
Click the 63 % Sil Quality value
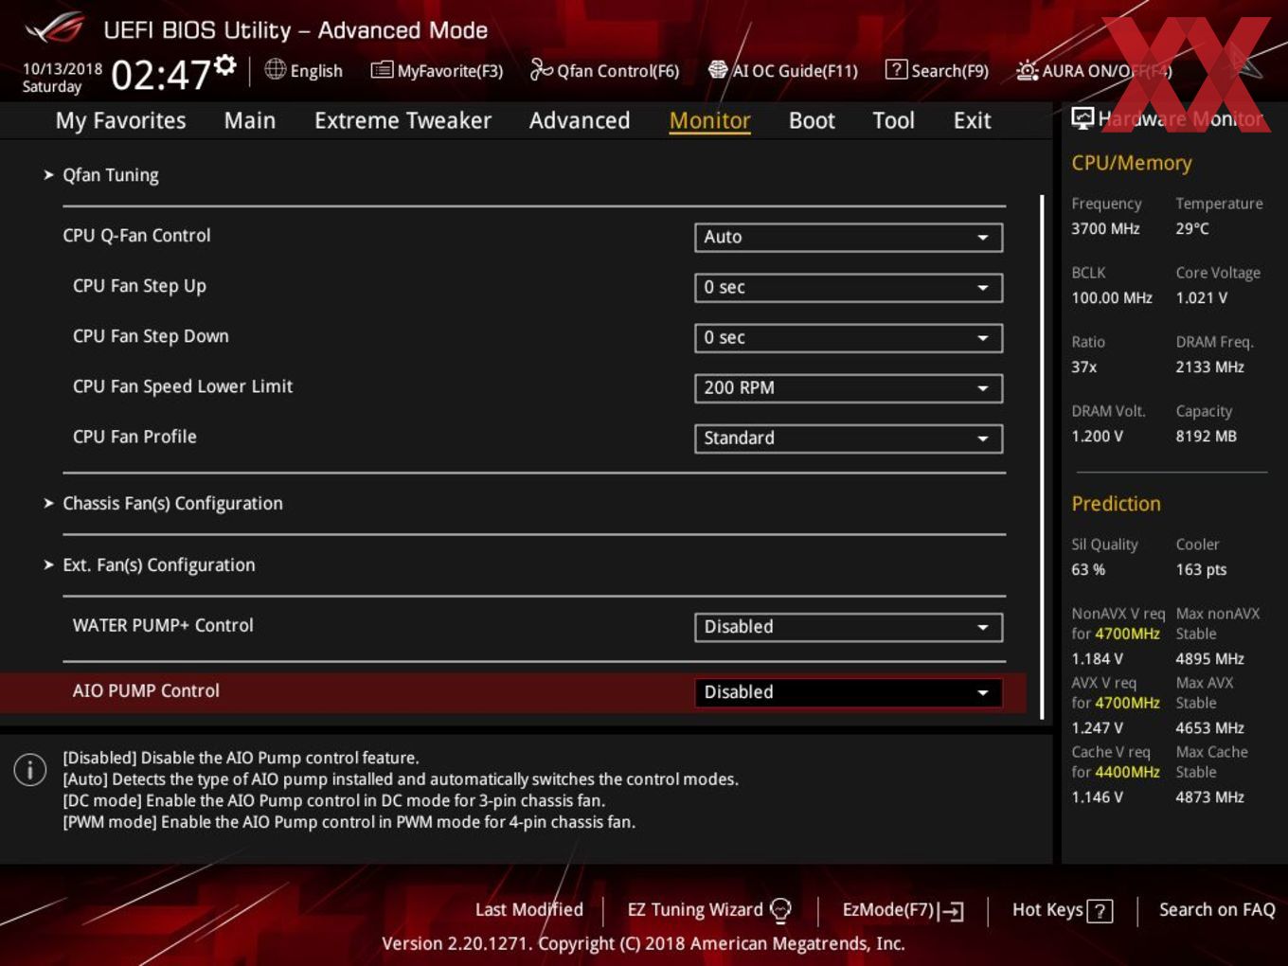pyautogui.click(x=1088, y=569)
